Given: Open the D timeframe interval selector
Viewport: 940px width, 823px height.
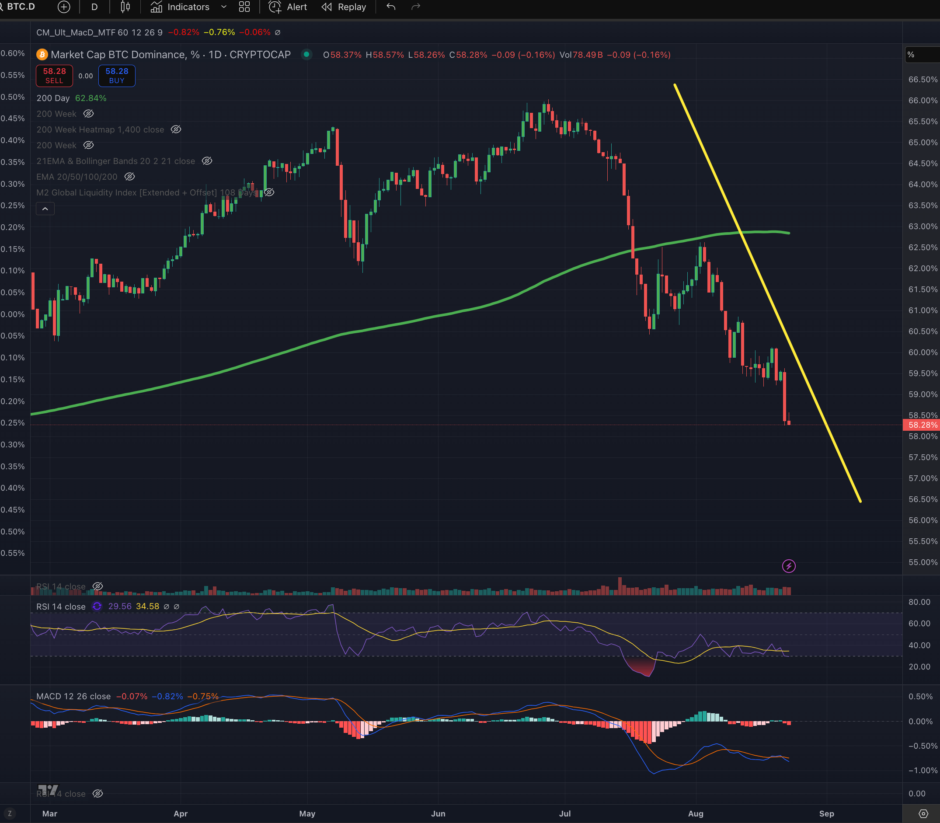Looking at the screenshot, I should tap(94, 7).
